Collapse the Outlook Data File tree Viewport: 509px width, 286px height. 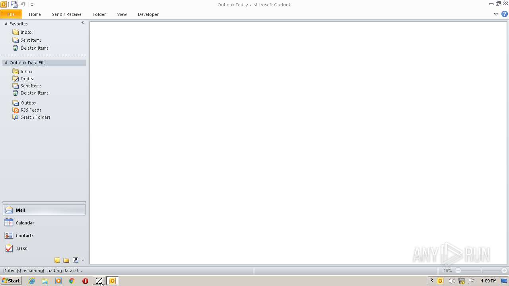pos(6,63)
